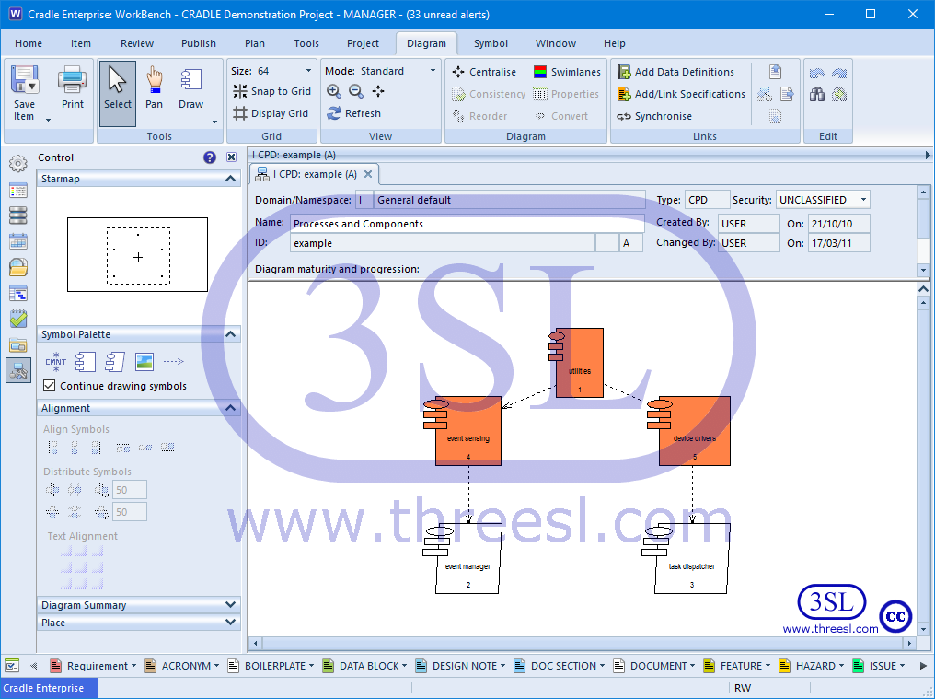Viewport: 935px width, 699px height.
Task: Click the zoom out magnifier icon
Action: pos(355,91)
